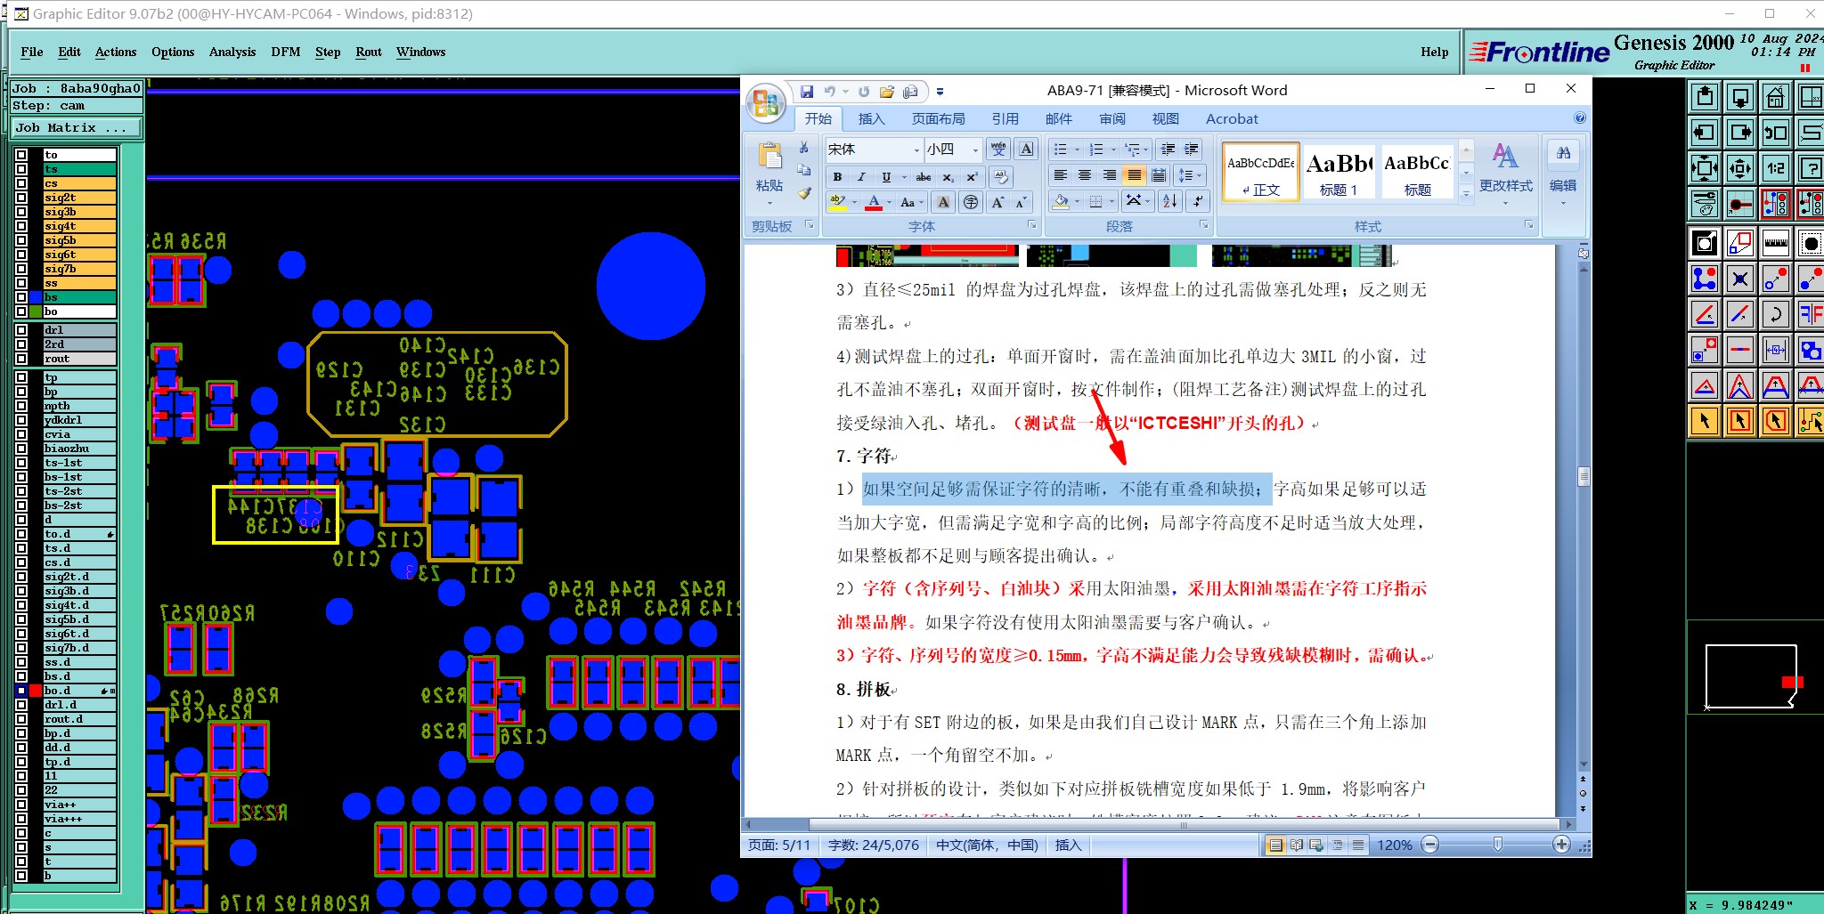Click the zoom out minus button in Word

click(1430, 845)
